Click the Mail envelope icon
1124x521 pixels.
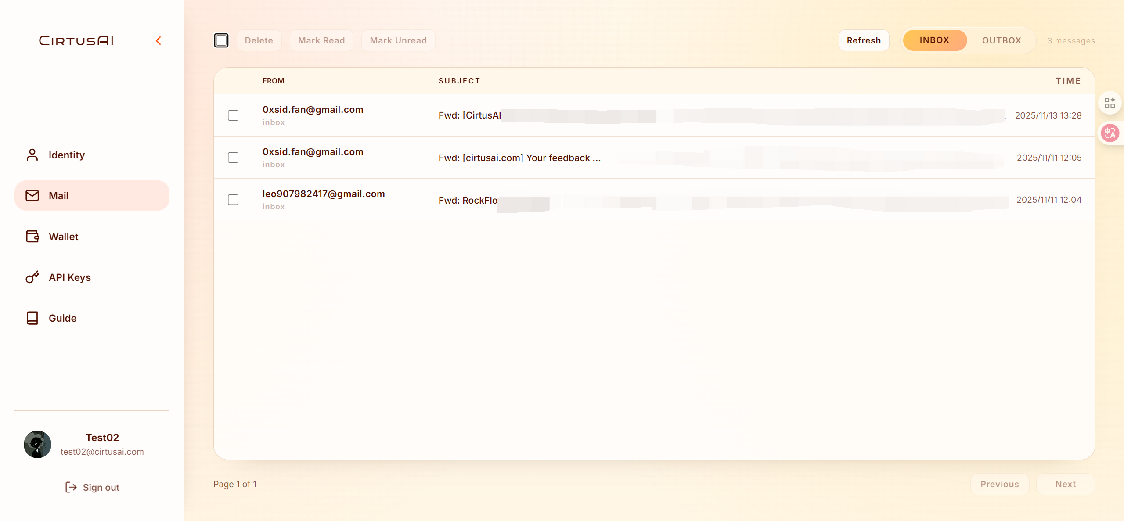point(32,195)
